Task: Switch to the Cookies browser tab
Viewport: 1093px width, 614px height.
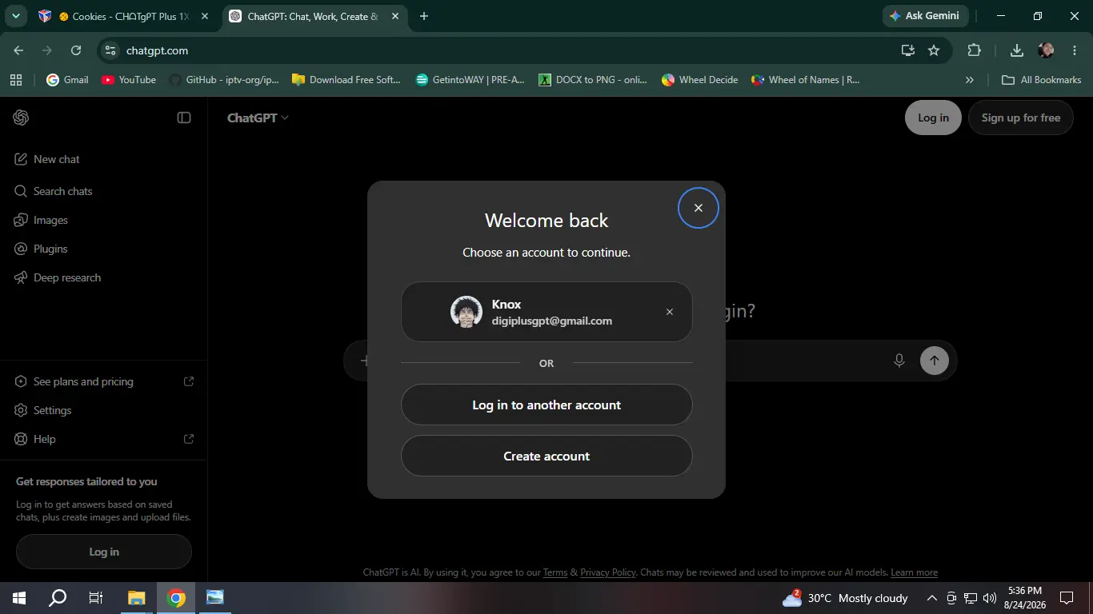Action: (x=125, y=16)
